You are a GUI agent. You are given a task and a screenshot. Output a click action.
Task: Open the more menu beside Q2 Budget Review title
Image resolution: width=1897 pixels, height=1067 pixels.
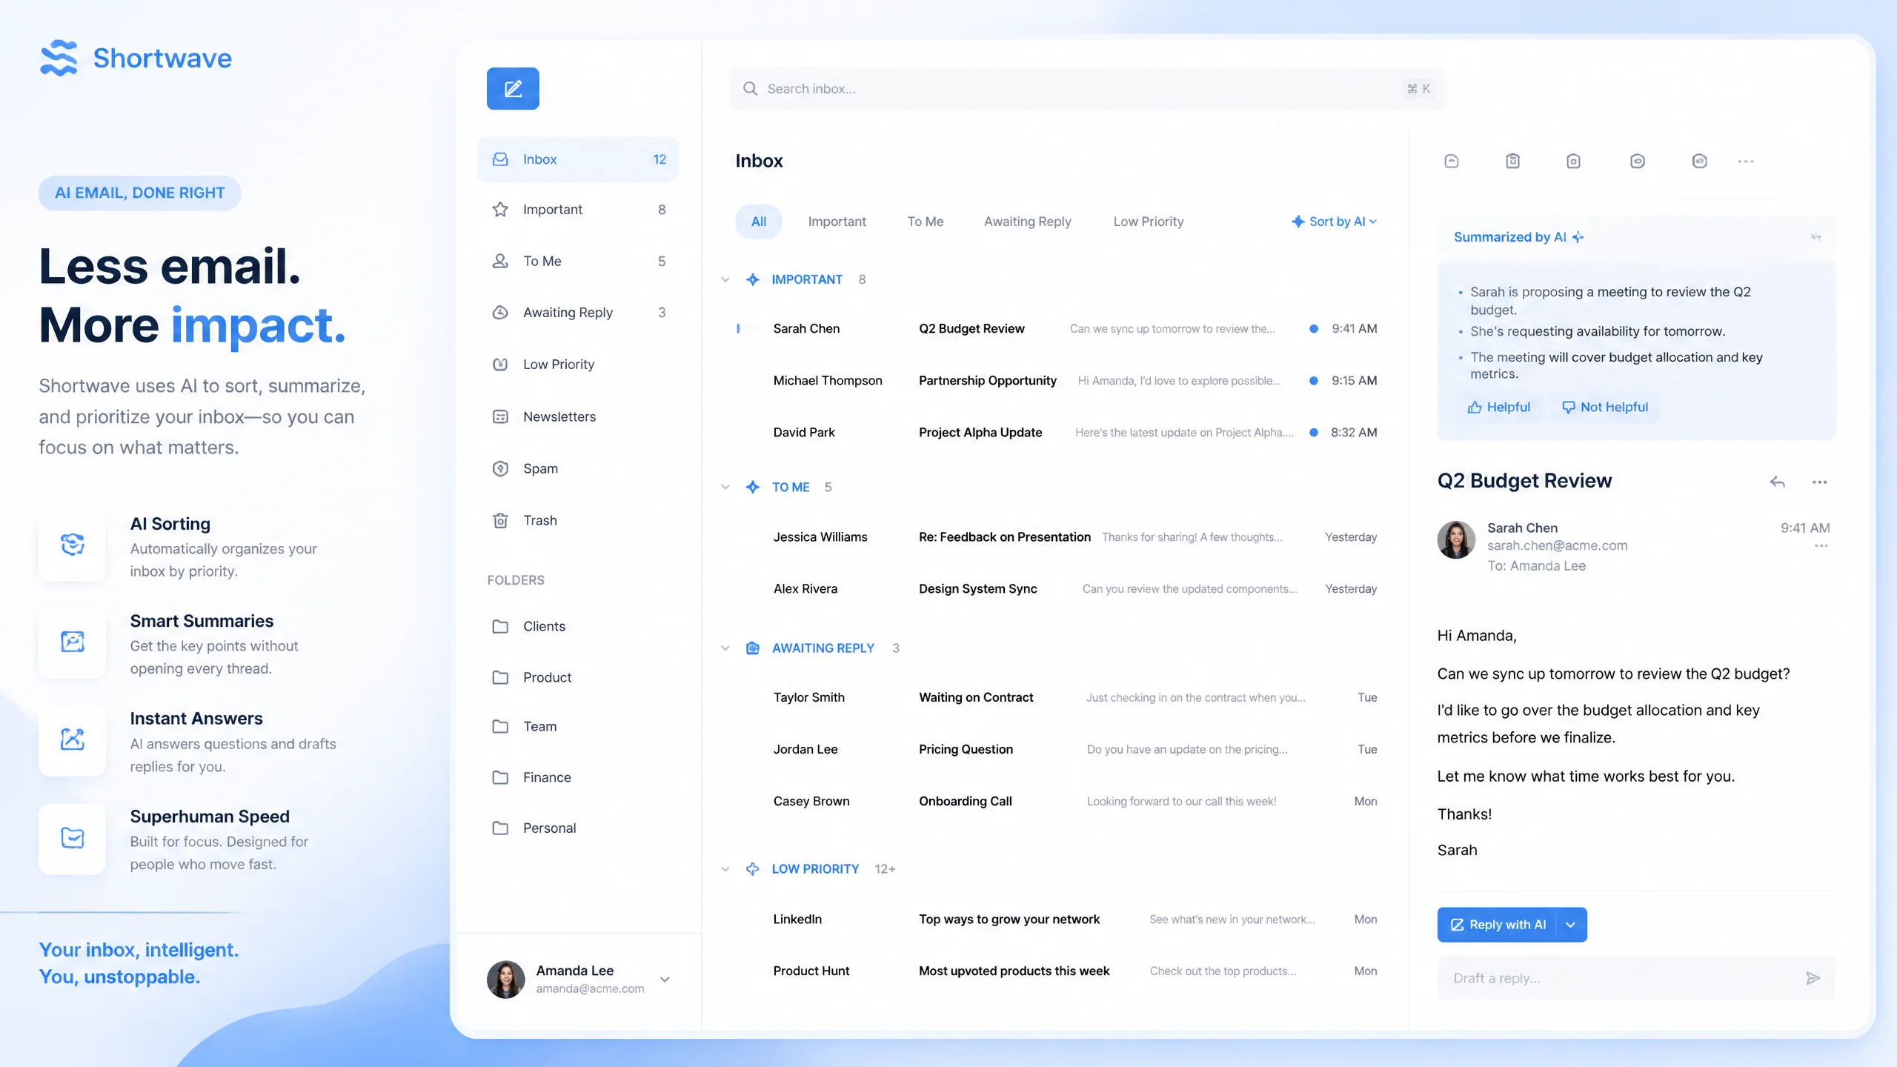point(1819,482)
